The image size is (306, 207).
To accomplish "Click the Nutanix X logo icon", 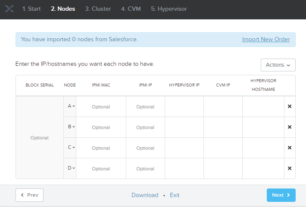I will (x=9, y=9).
